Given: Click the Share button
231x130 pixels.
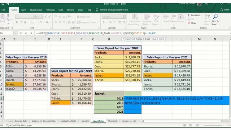Looking at the screenshot, I should [225, 10].
